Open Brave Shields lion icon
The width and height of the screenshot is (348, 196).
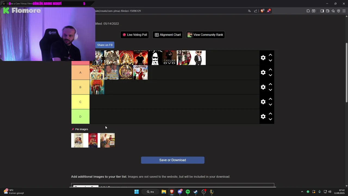[262, 11]
